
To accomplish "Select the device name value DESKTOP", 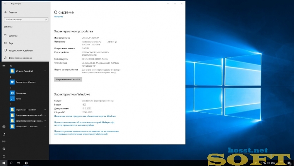I will click(x=90, y=38).
